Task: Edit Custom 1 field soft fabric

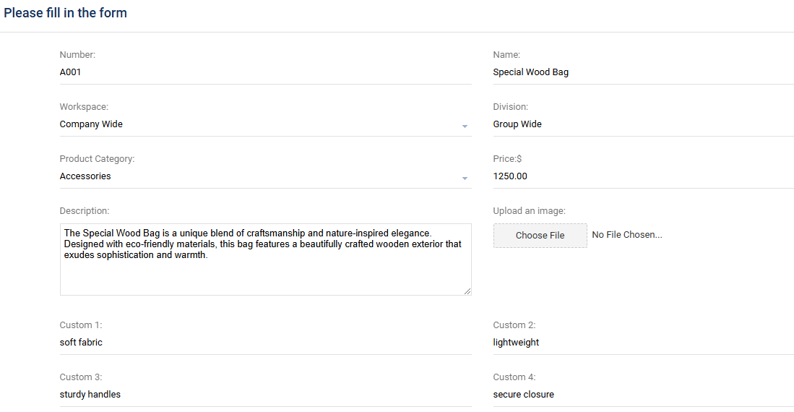Action: (x=265, y=343)
